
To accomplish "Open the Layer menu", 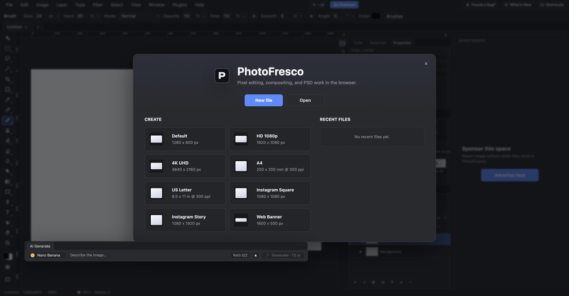I will point(61,5).
